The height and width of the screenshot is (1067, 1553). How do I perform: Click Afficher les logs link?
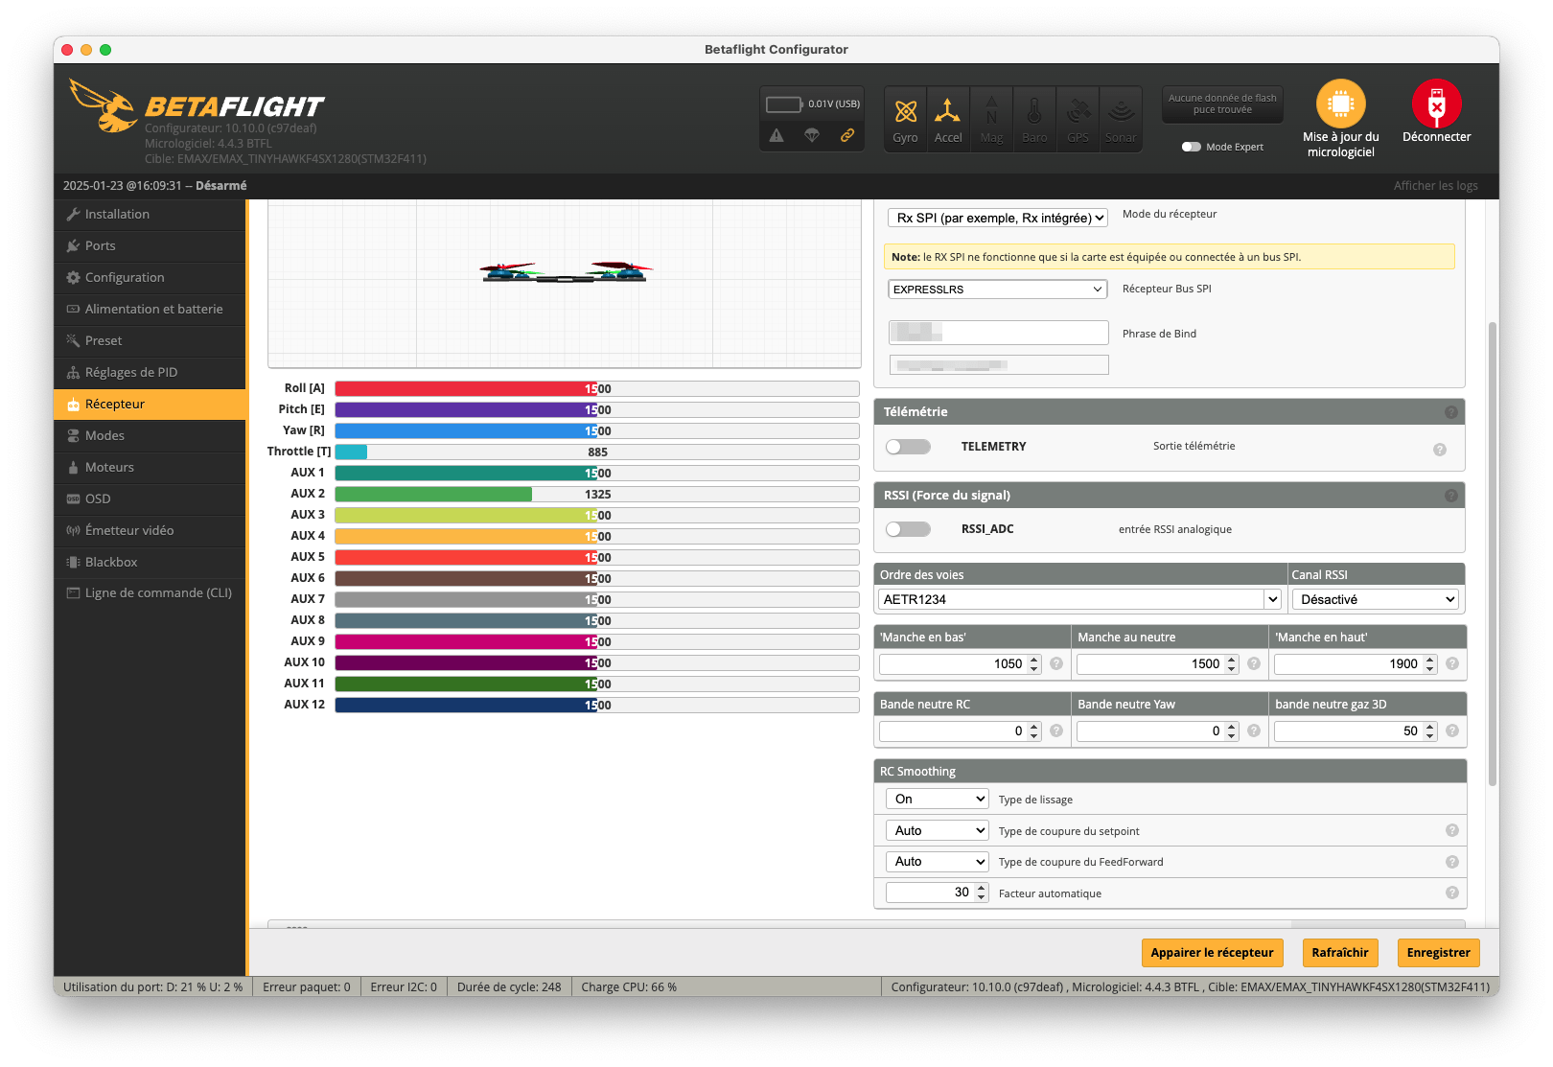(1435, 186)
